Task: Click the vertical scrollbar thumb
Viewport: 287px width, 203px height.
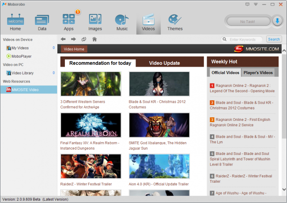Action: tap(284, 96)
